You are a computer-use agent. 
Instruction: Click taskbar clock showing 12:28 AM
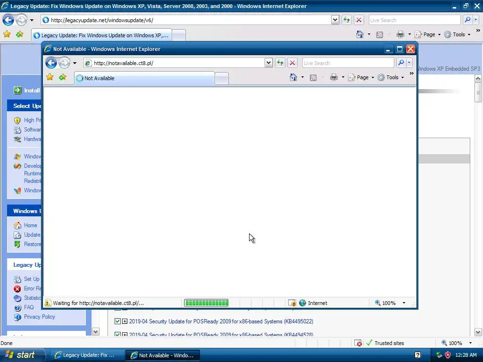(466, 355)
